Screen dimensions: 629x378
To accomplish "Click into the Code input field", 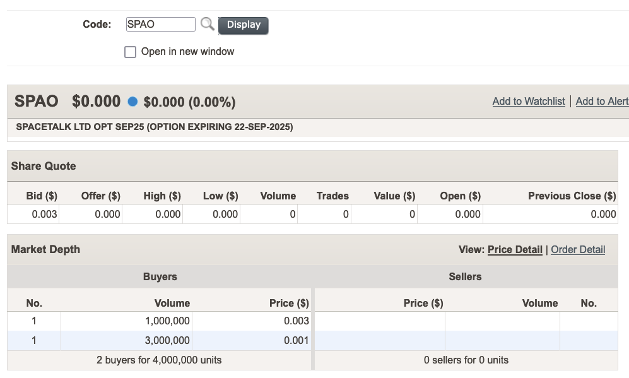I will point(160,24).
